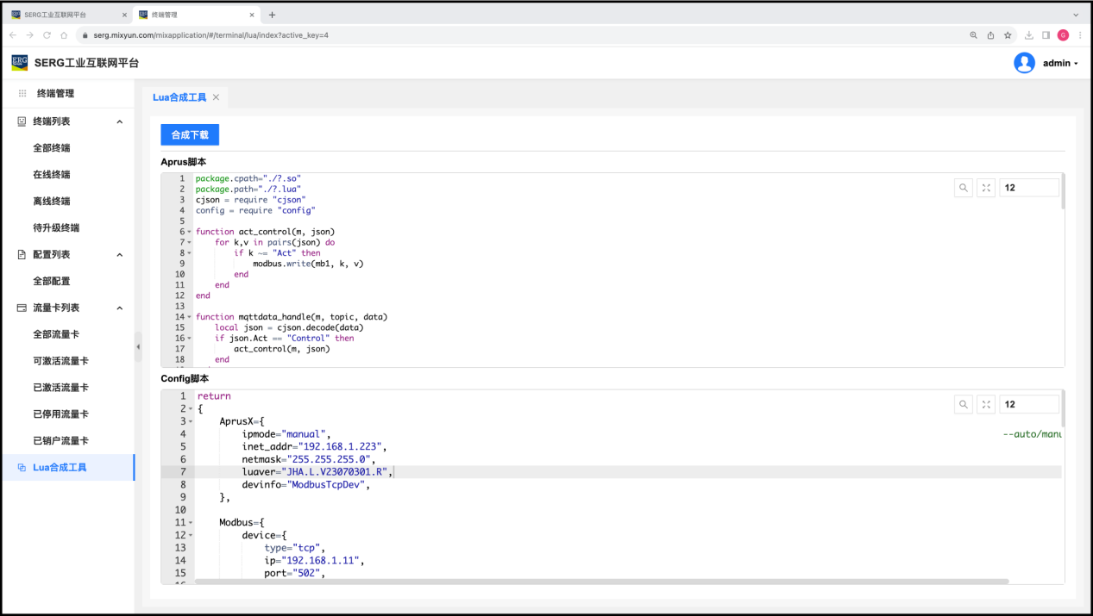Click fullscreen icon in Aprus script editor
Viewport: 1093px width, 616px height.
pyautogui.click(x=986, y=188)
